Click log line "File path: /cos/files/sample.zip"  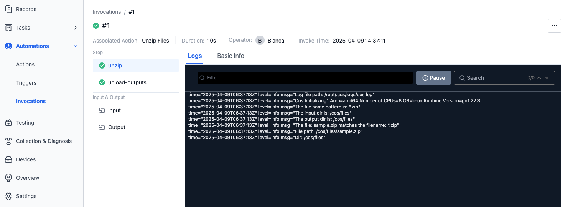(x=275, y=131)
